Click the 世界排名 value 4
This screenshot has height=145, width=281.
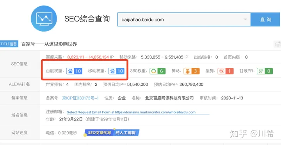coord(68,85)
